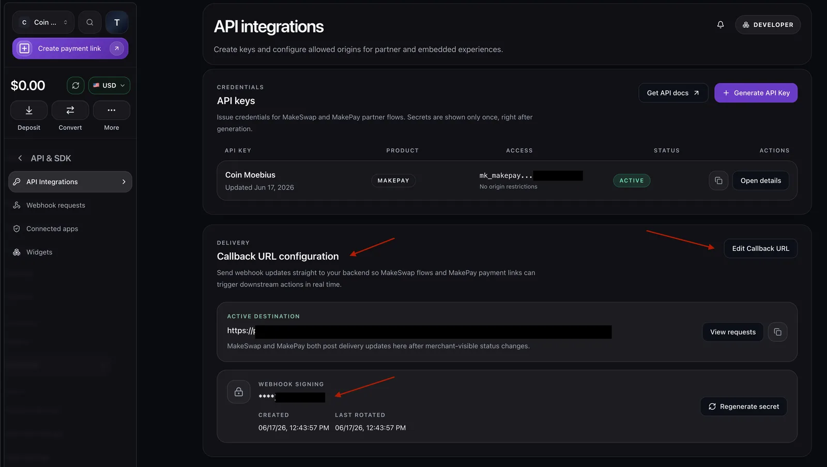The image size is (827, 467).
Task: Refresh the balance with the refresh icon
Action: tap(75, 85)
